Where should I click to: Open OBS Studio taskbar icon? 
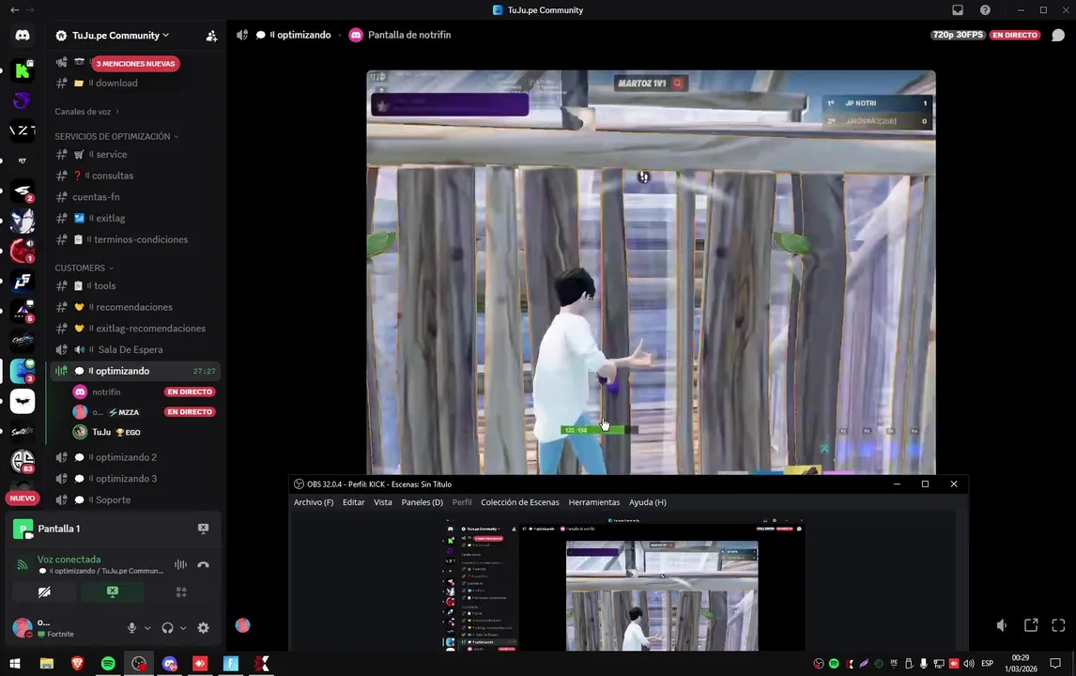[139, 664]
